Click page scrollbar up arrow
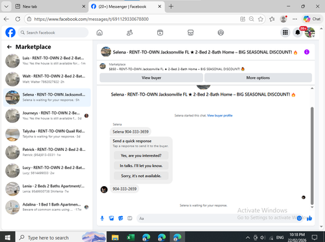The width and height of the screenshot is (325, 242). (321, 29)
